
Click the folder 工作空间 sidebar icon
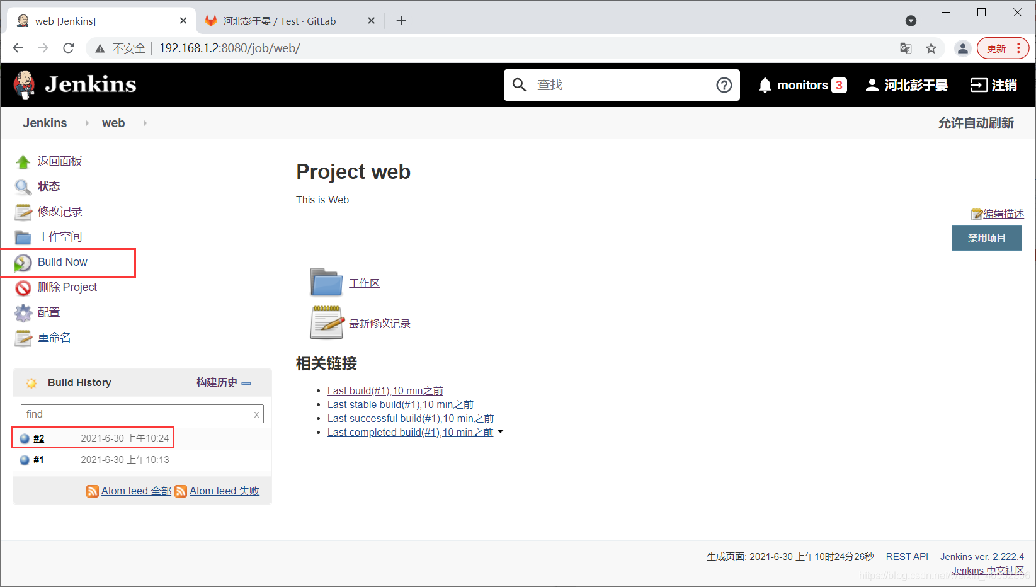pos(23,237)
